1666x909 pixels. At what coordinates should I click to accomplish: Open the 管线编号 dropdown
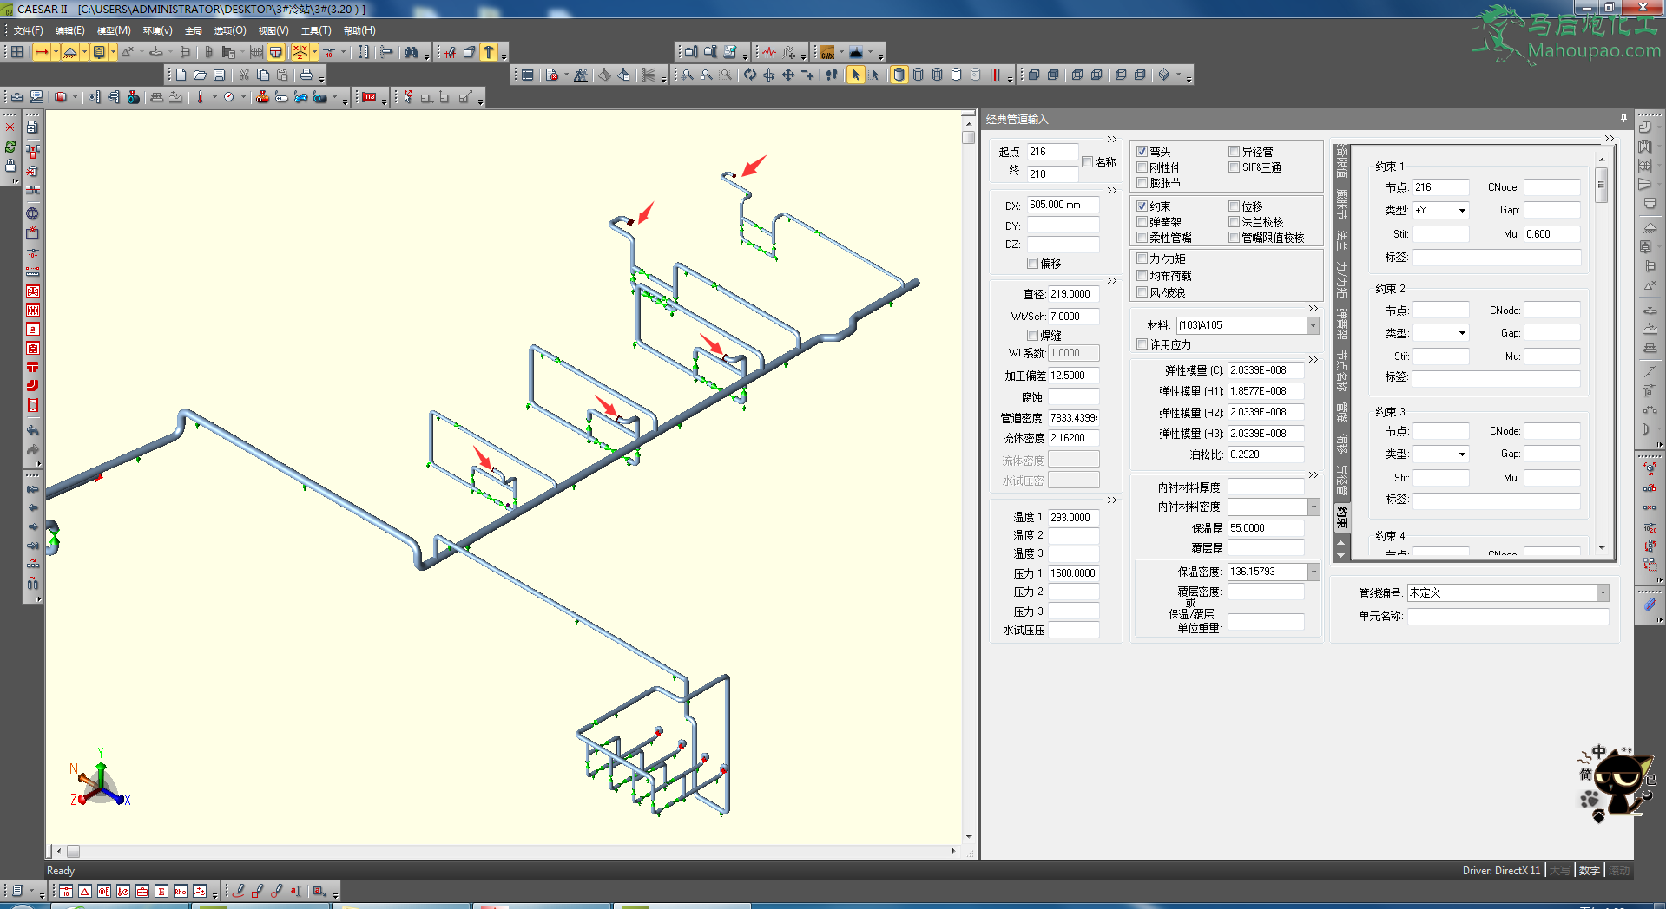(1603, 593)
